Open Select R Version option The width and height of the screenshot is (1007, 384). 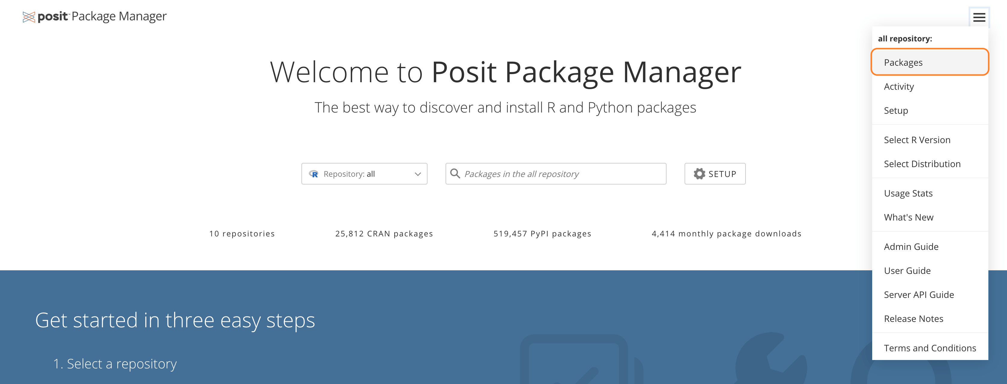[x=917, y=140]
